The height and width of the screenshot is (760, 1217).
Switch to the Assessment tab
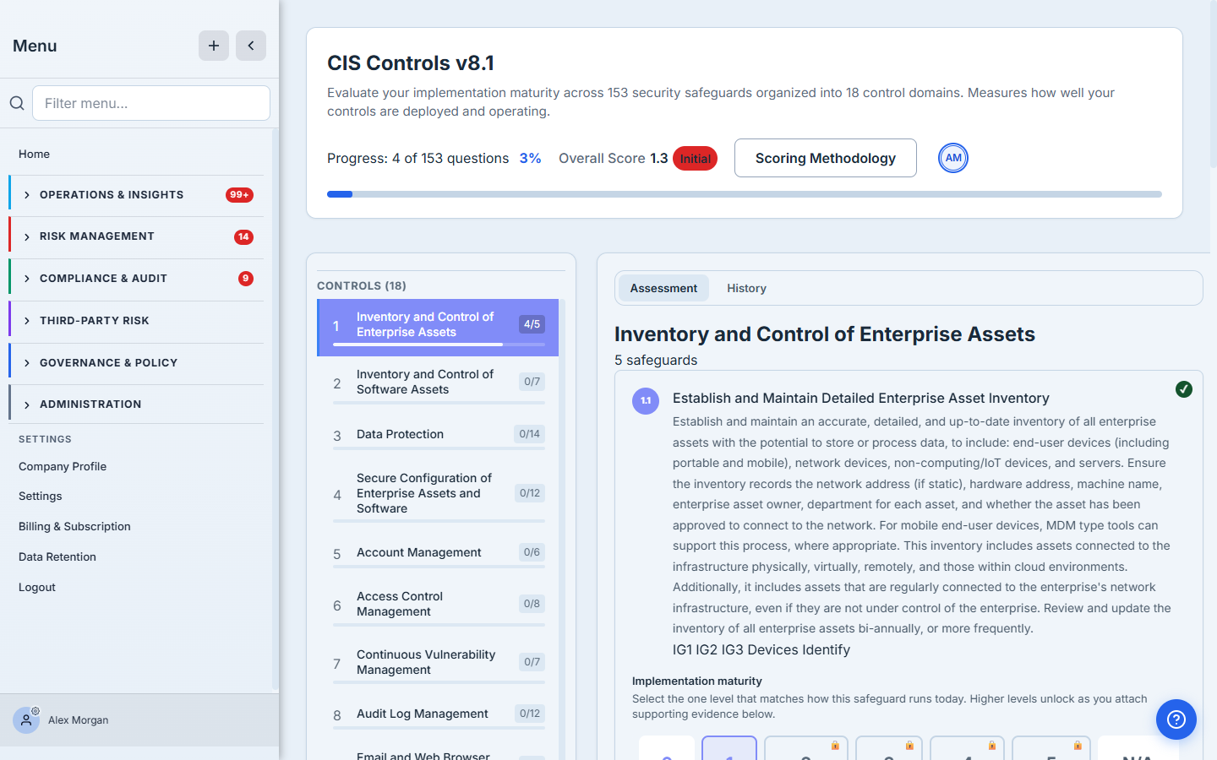click(x=663, y=288)
